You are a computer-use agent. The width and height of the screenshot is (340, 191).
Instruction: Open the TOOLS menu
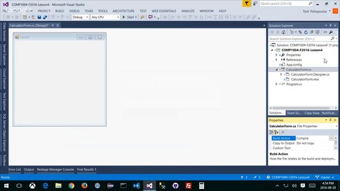coord(103,11)
